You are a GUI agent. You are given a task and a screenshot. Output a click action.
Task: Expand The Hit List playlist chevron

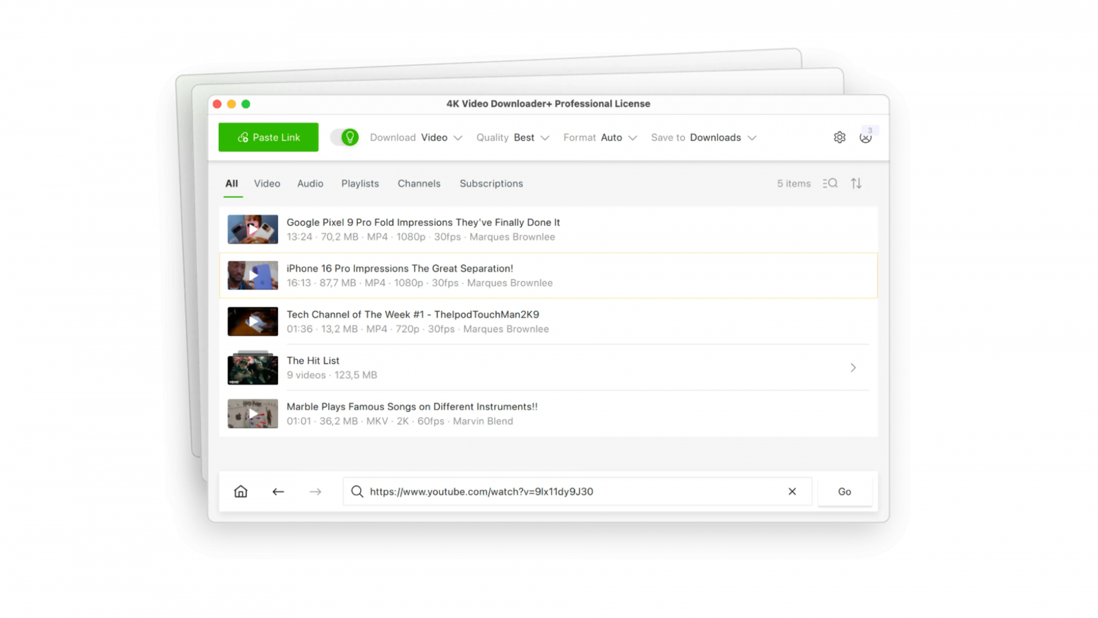853,367
